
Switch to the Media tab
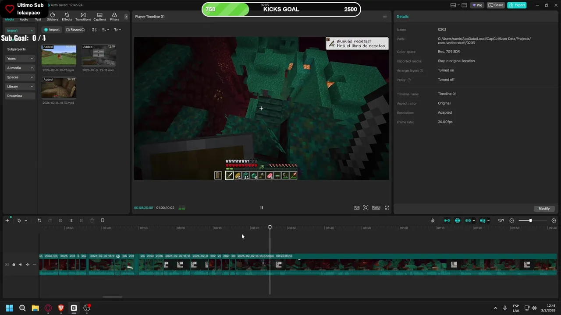[x=9, y=19]
